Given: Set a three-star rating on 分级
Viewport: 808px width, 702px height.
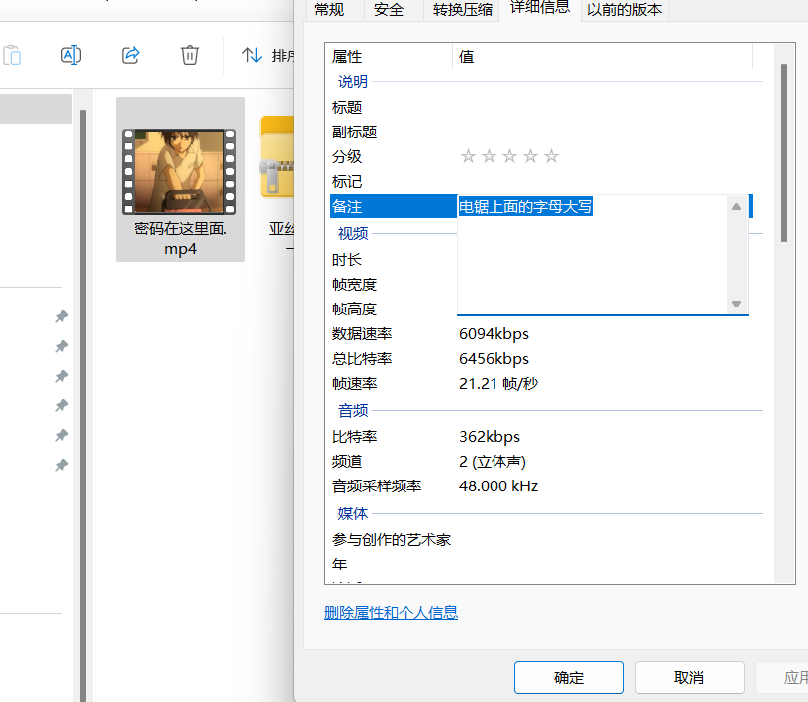Looking at the screenshot, I should (509, 155).
